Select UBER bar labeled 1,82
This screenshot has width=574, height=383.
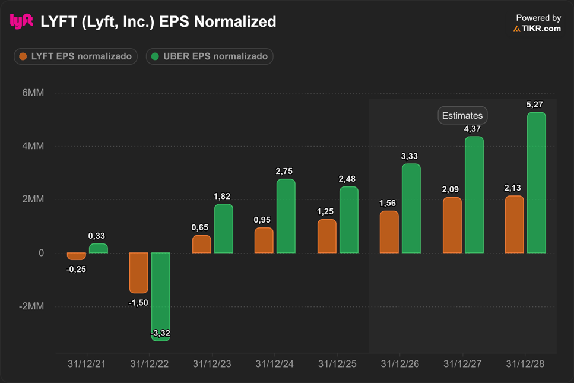224,229
